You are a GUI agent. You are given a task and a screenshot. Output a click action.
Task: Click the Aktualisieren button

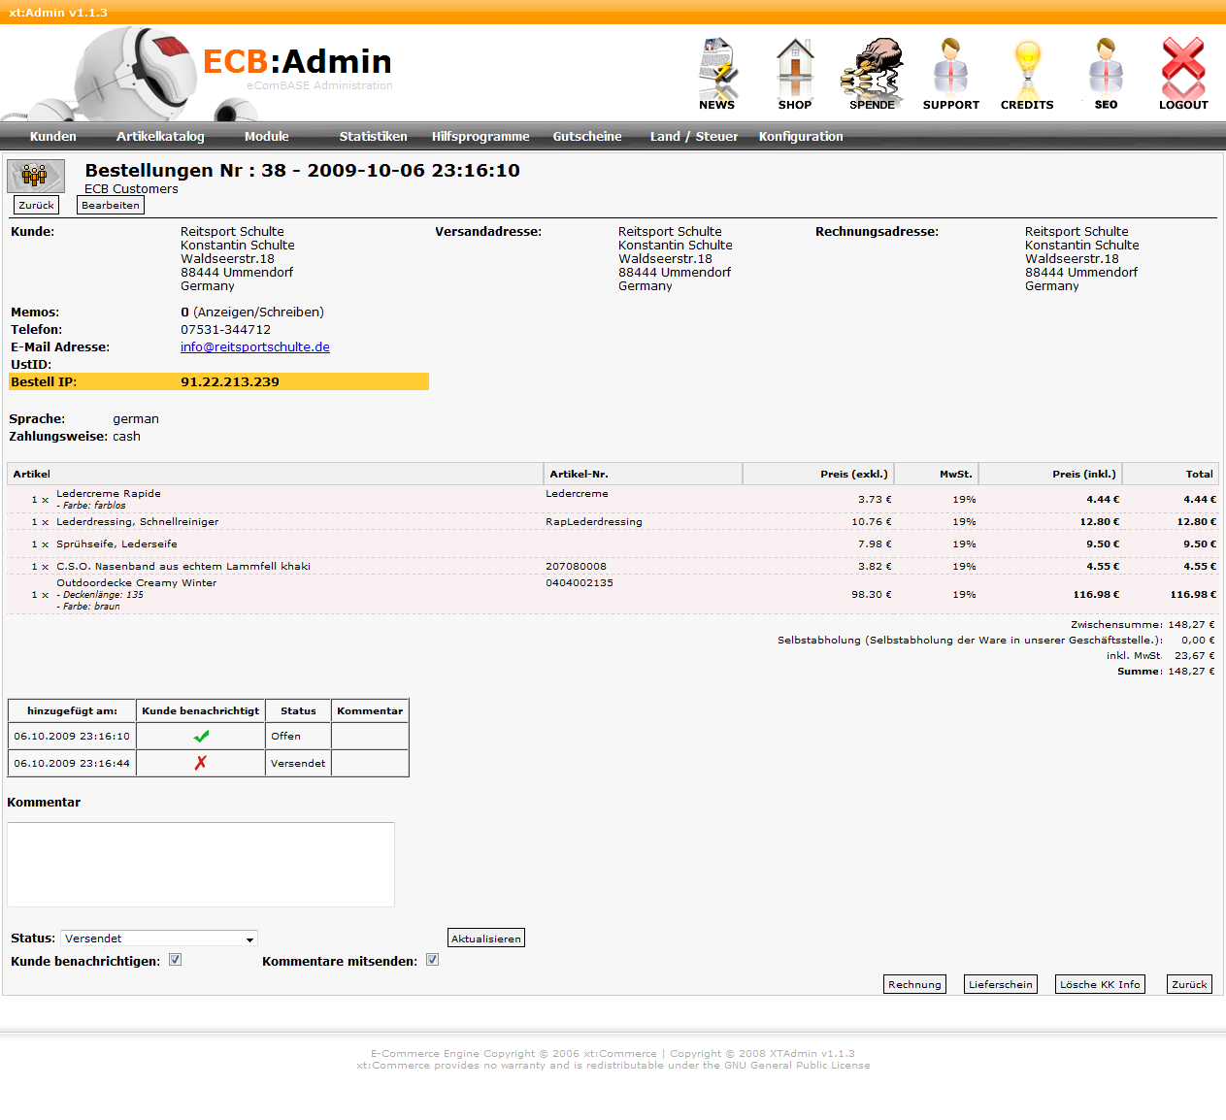(x=486, y=939)
